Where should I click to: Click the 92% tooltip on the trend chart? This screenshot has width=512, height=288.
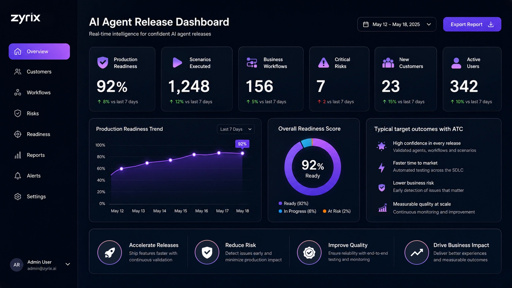tap(242, 144)
